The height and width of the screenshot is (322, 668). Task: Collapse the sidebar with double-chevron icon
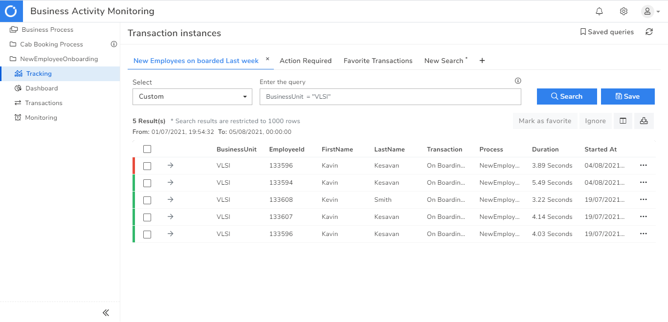[x=106, y=313]
